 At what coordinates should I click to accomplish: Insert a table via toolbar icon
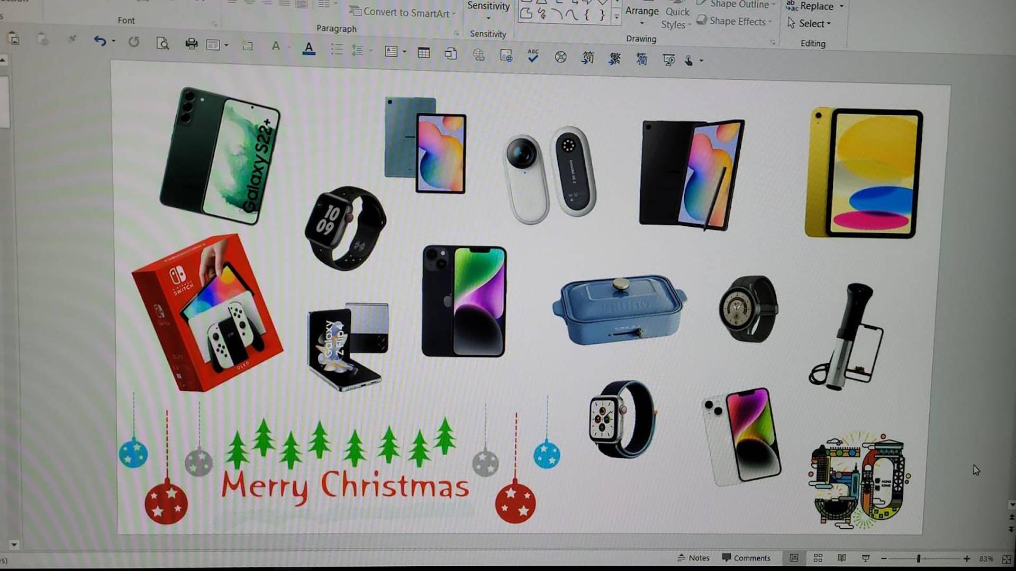(x=423, y=53)
